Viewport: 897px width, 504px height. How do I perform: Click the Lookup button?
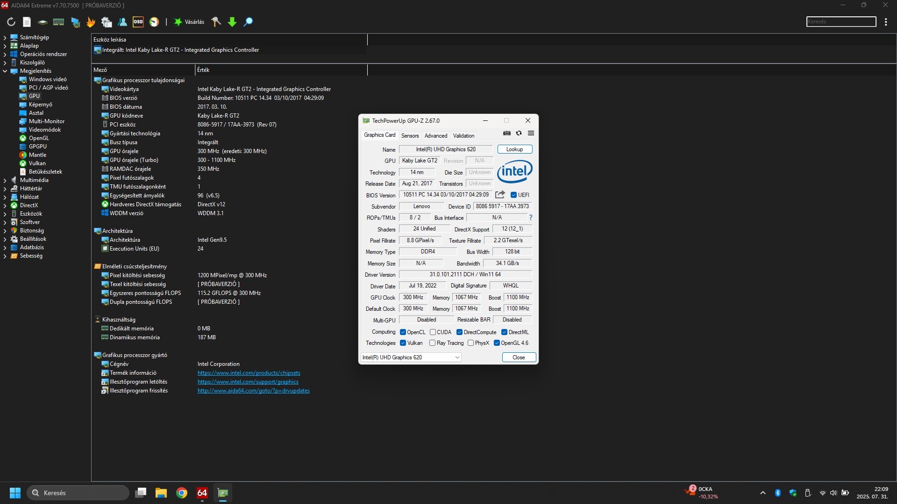[x=514, y=149]
